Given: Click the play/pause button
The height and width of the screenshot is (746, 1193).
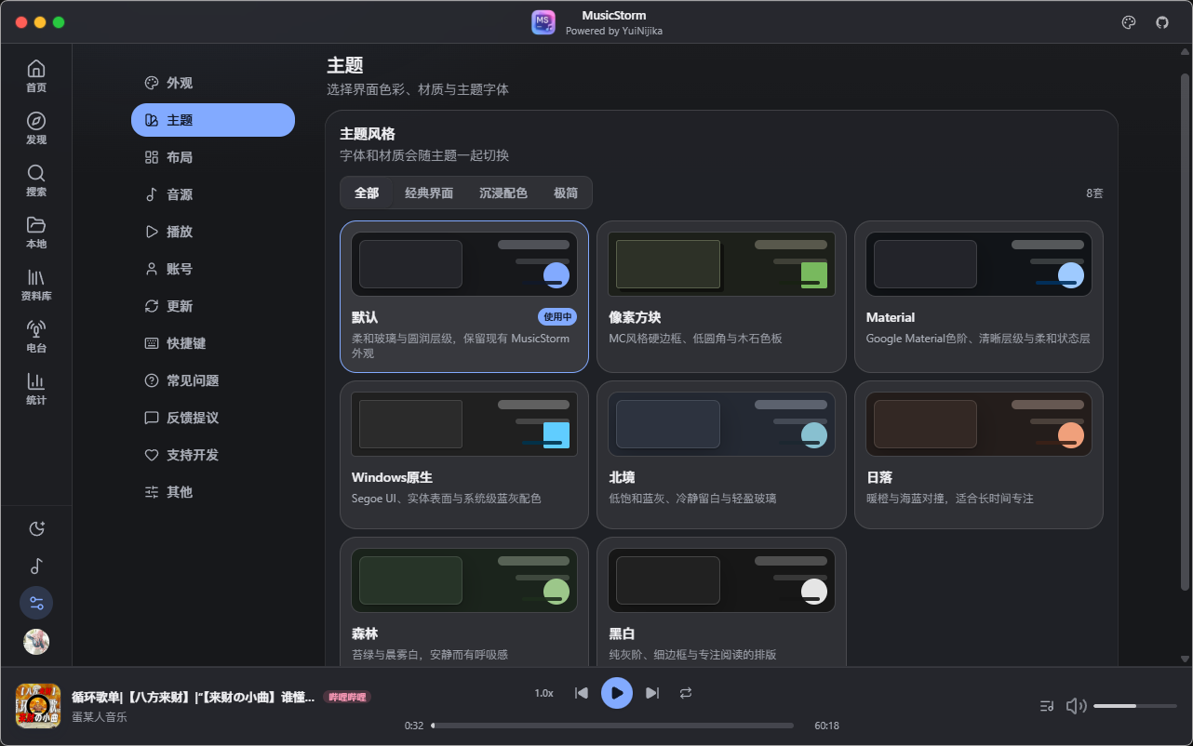Looking at the screenshot, I should (617, 693).
